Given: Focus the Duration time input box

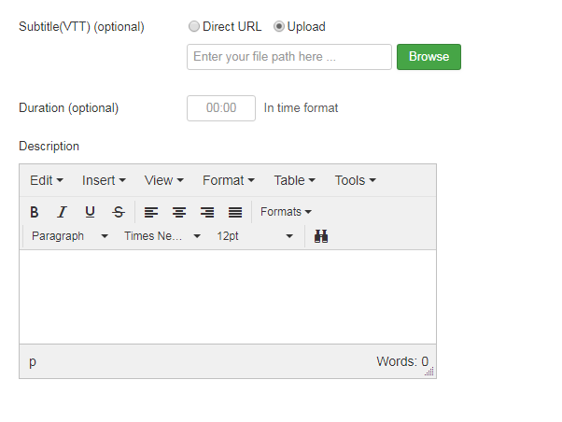Looking at the screenshot, I should point(221,107).
